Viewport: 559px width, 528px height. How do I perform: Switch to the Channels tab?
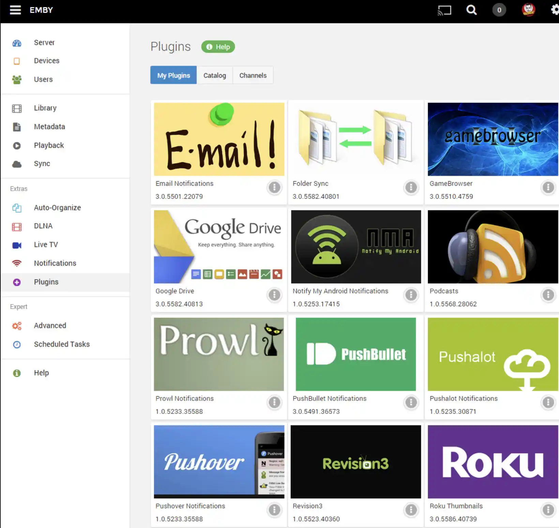tap(253, 75)
